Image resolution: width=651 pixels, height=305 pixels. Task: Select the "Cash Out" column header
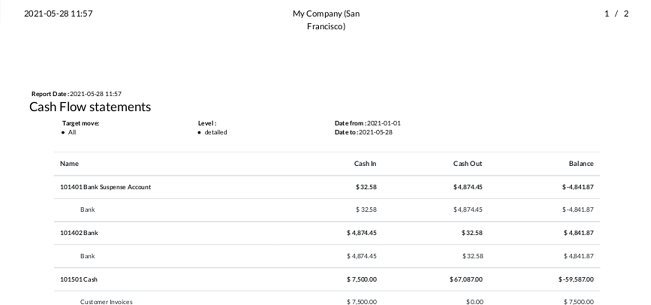467,164
